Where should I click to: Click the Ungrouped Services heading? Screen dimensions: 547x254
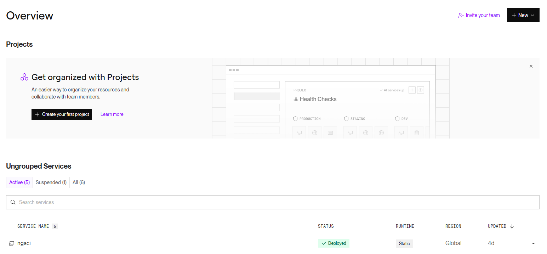click(39, 166)
